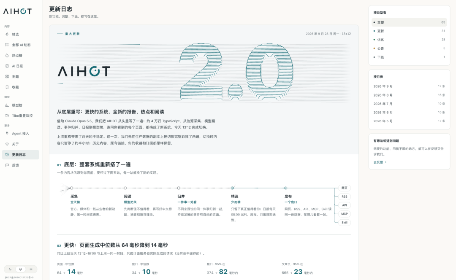This screenshot has height=280, width=456.
Task: Click the 底层：整套系统重新搭了一遍 heading
Action: click(97, 164)
